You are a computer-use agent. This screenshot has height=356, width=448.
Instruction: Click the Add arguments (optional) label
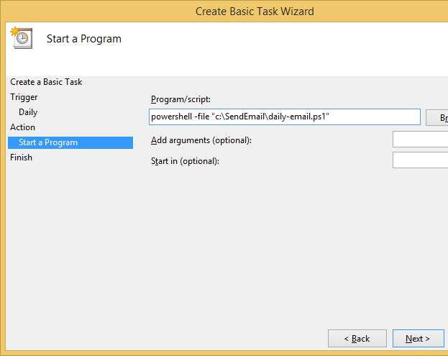(x=201, y=140)
